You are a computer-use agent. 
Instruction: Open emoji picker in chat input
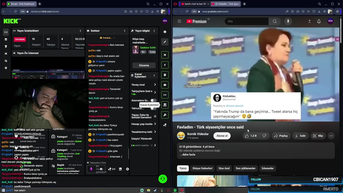pyautogui.click(x=101, y=169)
